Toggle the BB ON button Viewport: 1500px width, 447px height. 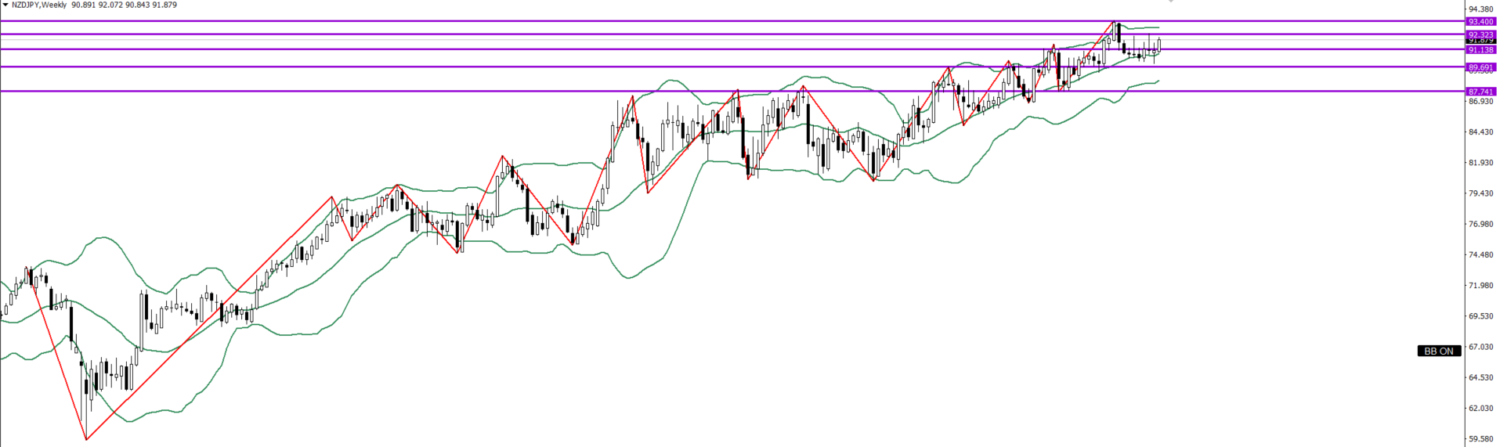click(x=1438, y=351)
